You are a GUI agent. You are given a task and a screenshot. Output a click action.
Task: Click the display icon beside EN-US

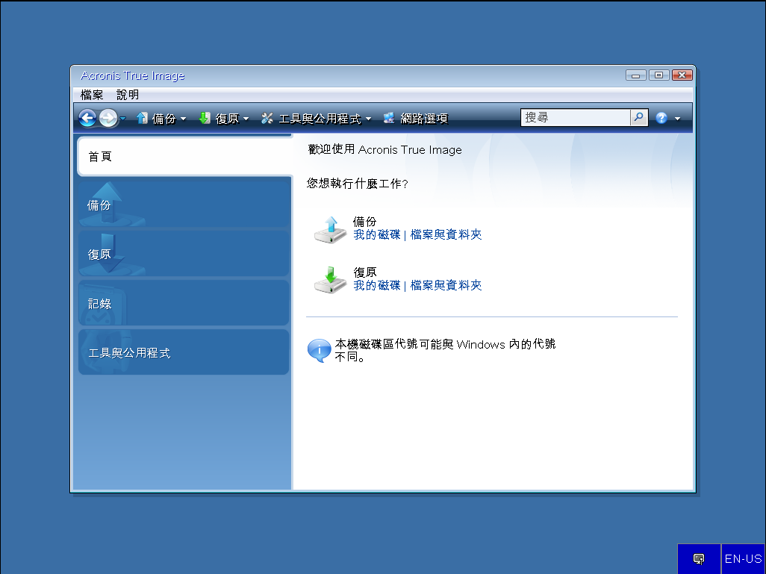[699, 559]
